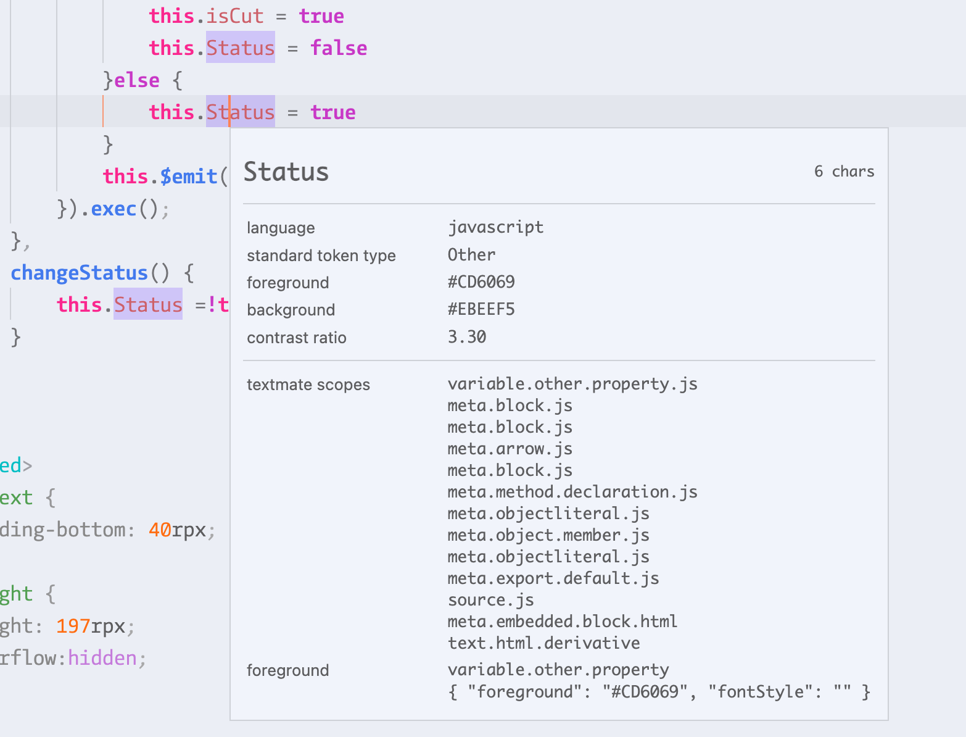The image size is (966, 737).
Task: Click the Status title in the inspector panel
Action: pos(286,172)
